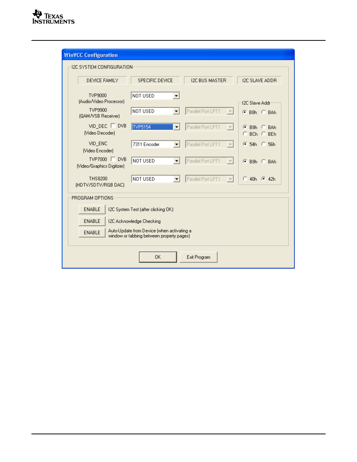Click the TVP9000 Audio/Video Processor label

101,98
